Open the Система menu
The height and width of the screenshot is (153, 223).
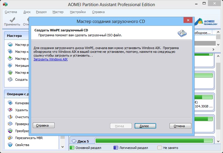[11, 12]
